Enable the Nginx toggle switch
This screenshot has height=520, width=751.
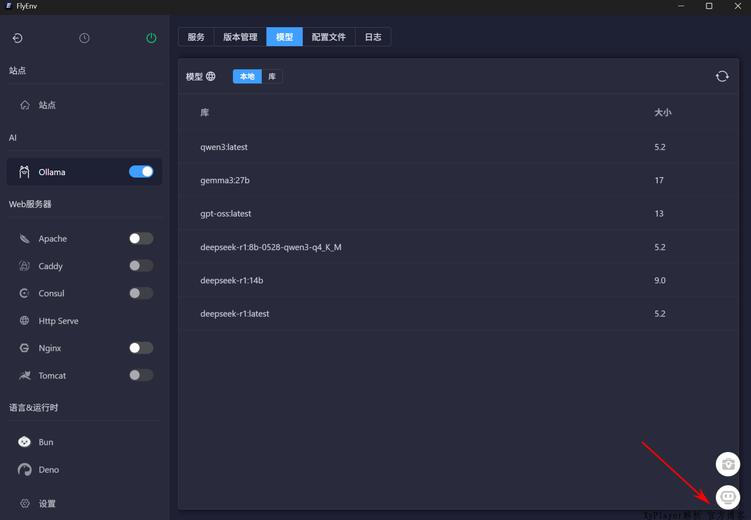coord(141,348)
